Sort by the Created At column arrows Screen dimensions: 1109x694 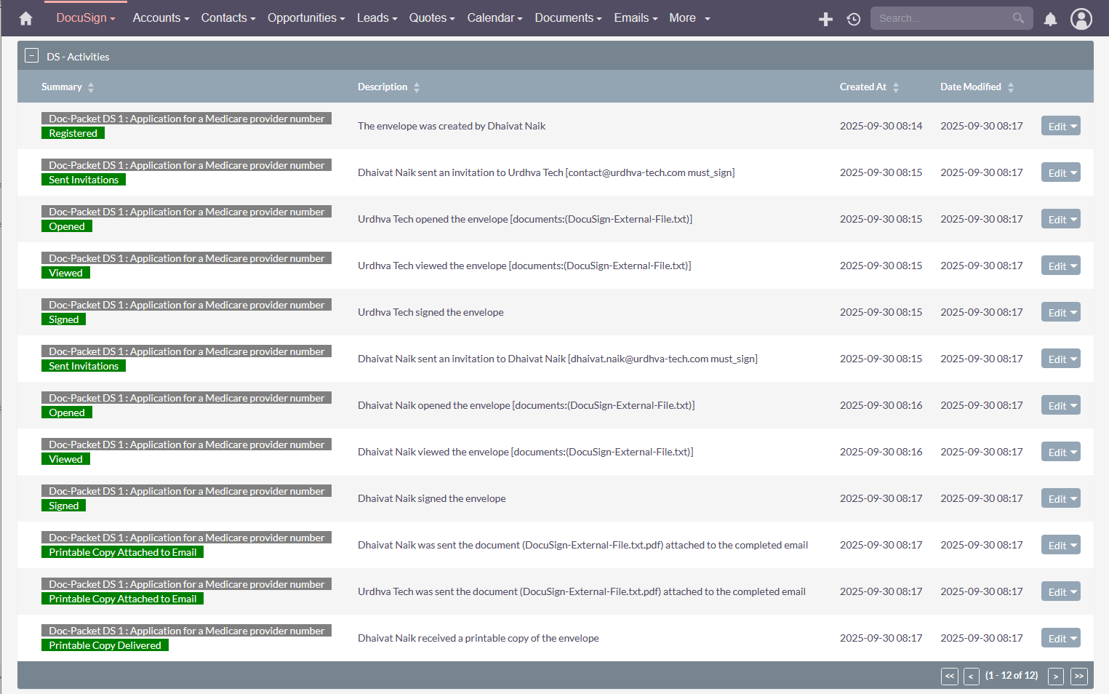pyautogui.click(x=895, y=87)
